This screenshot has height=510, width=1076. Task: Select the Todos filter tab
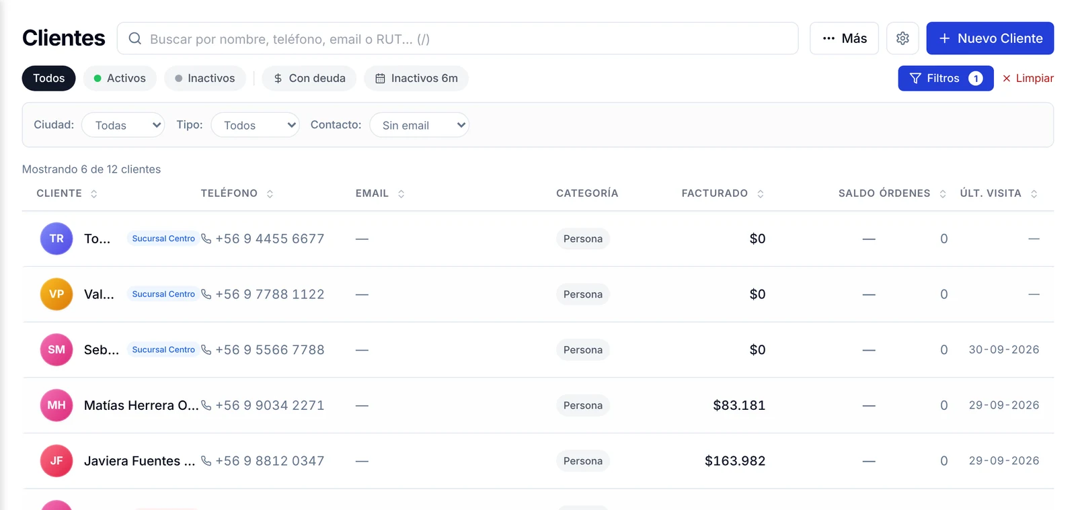49,78
